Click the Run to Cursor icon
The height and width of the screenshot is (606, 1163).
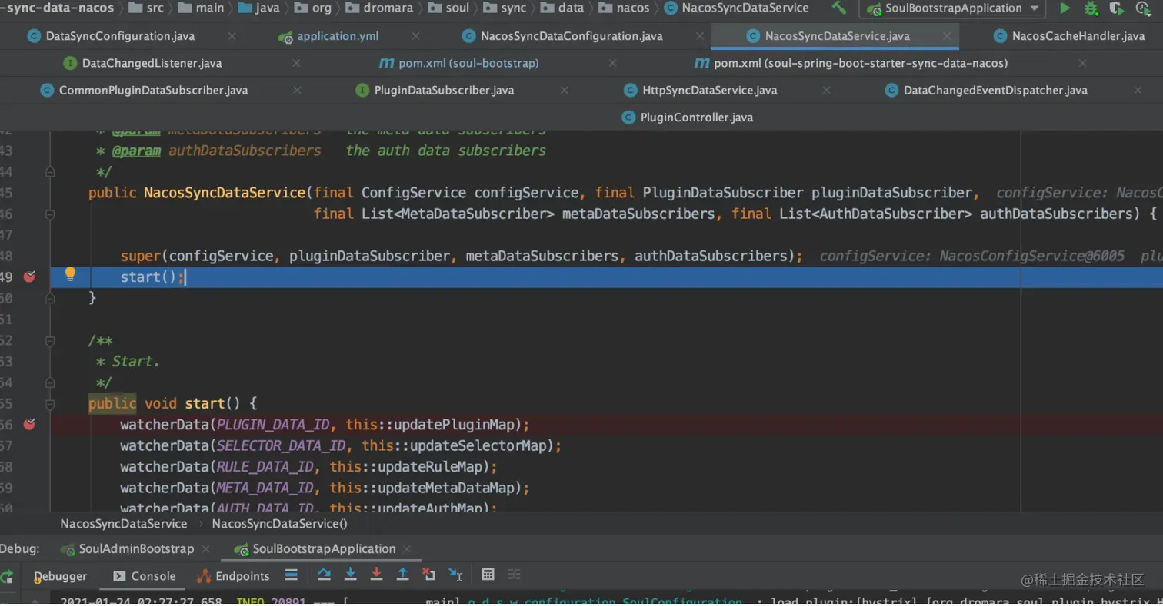pos(455,575)
